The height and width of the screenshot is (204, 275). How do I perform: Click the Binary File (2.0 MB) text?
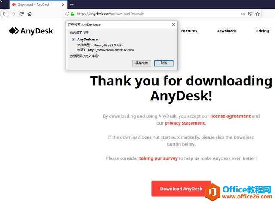pyautogui.click(x=108, y=45)
